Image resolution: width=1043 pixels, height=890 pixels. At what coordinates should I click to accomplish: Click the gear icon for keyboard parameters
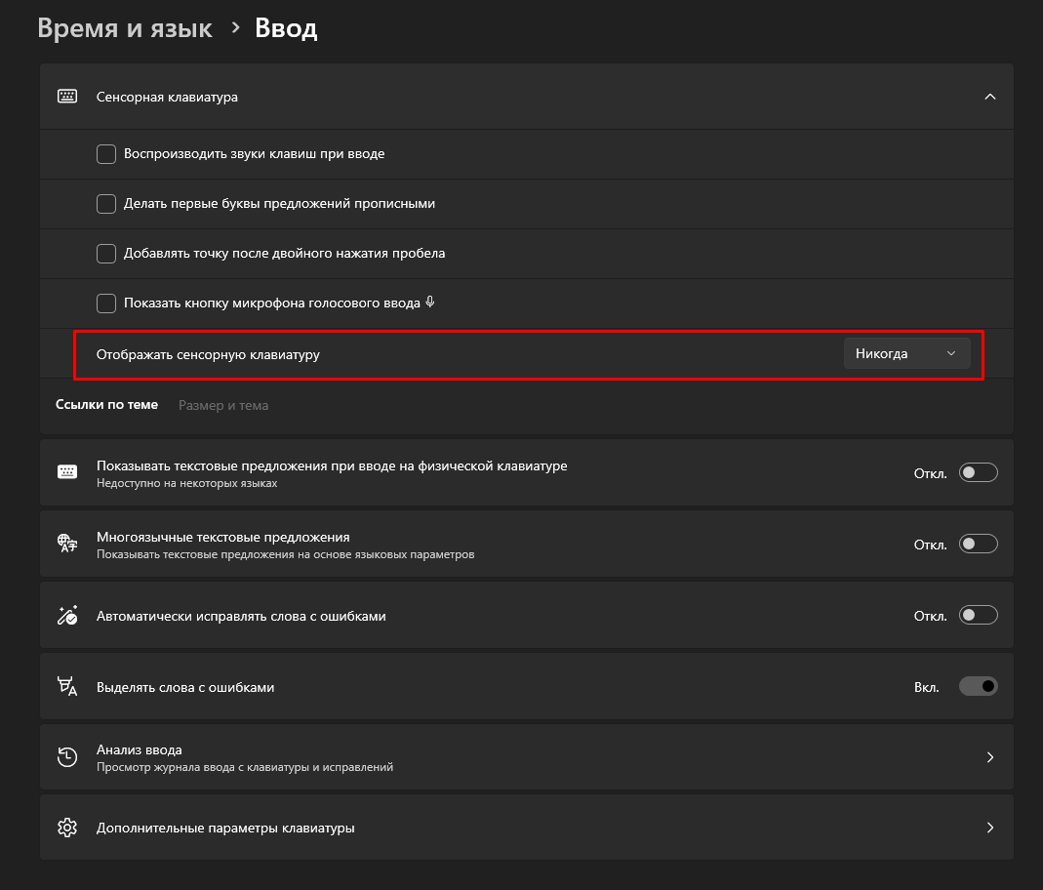[x=67, y=828]
